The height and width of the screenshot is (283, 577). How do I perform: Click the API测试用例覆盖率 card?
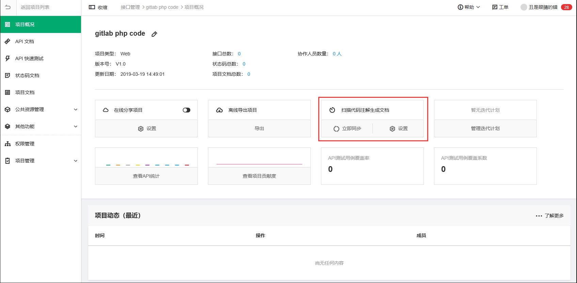(x=372, y=166)
